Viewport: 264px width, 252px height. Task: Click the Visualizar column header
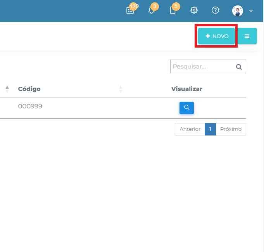pyautogui.click(x=186, y=89)
